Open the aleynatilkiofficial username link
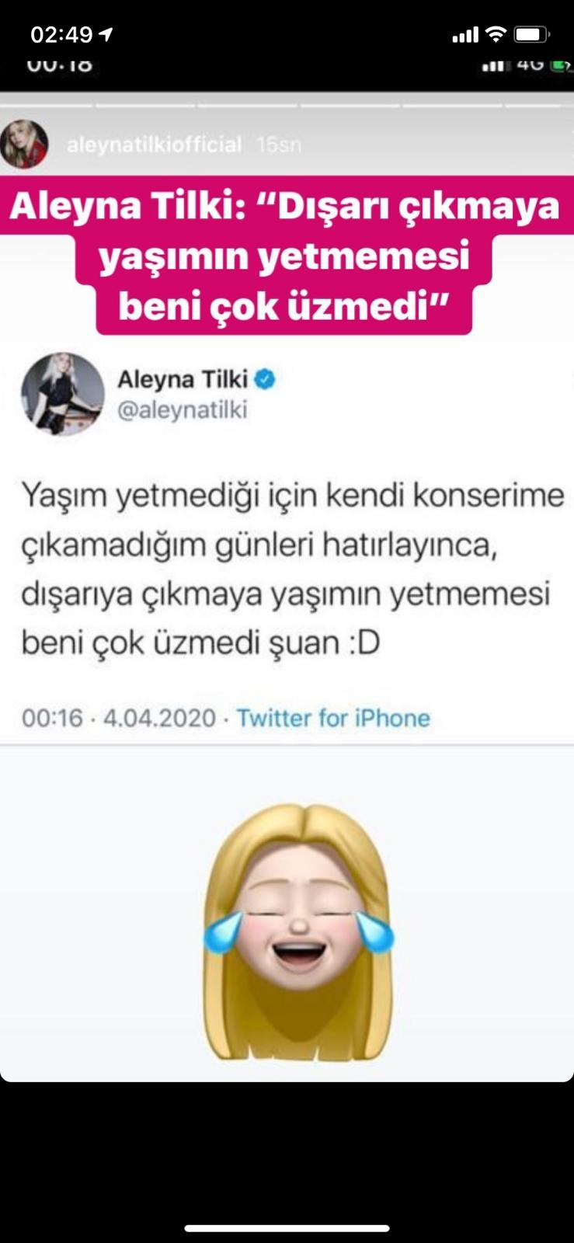The height and width of the screenshot is (1243, 574). click(x=154, y=144)
